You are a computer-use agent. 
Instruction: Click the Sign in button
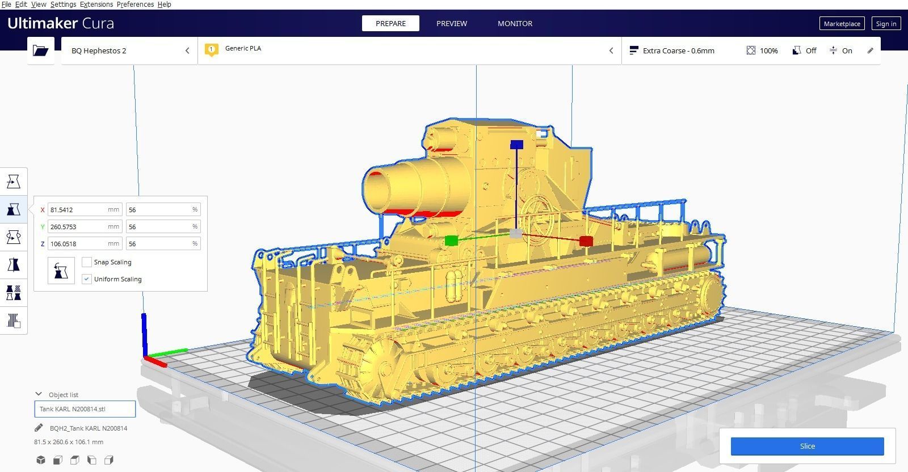coord(886,23)
